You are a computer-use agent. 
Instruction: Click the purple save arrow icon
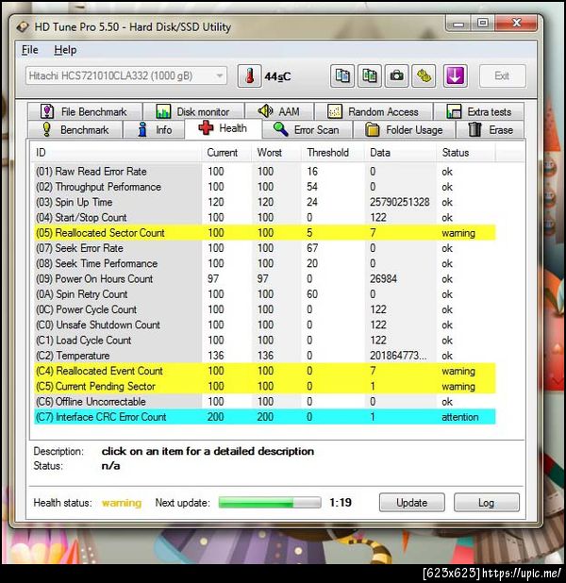(x=456, y=75)
